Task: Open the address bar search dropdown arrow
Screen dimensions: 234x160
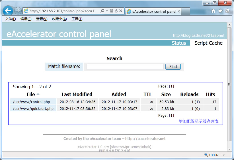Action: pos(107,11)
